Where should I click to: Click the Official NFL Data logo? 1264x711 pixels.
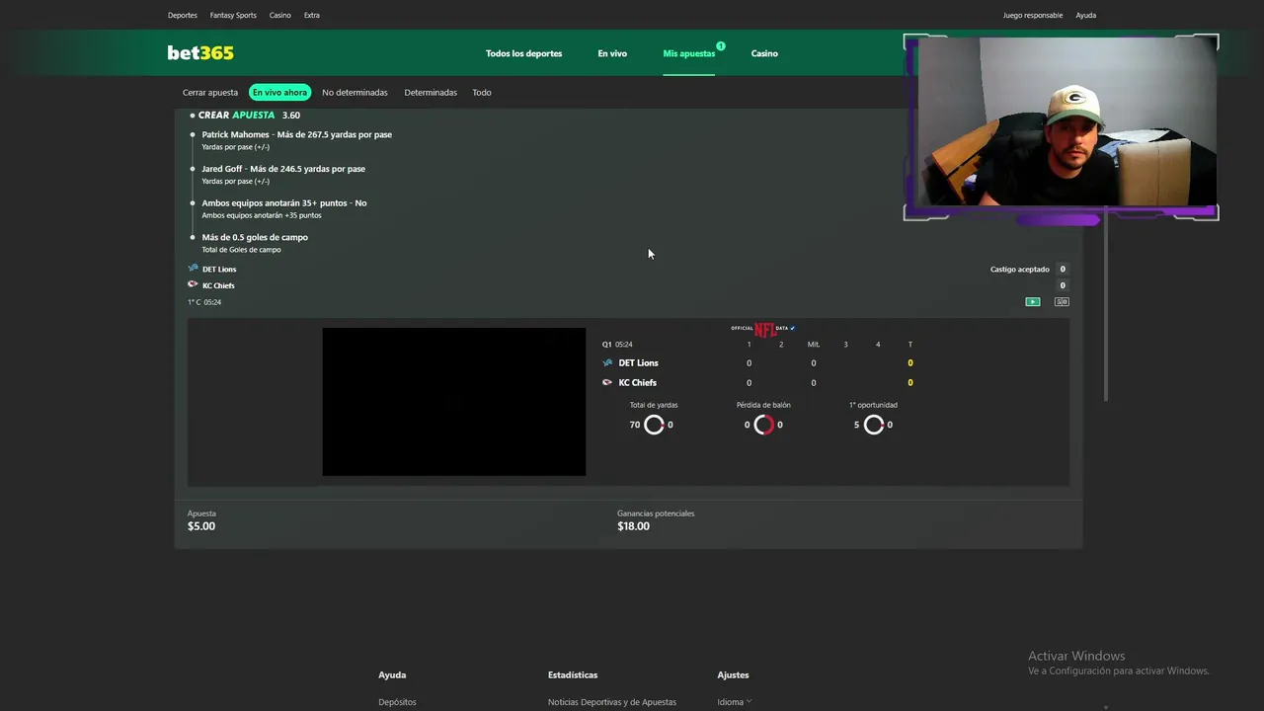(763, 329)
